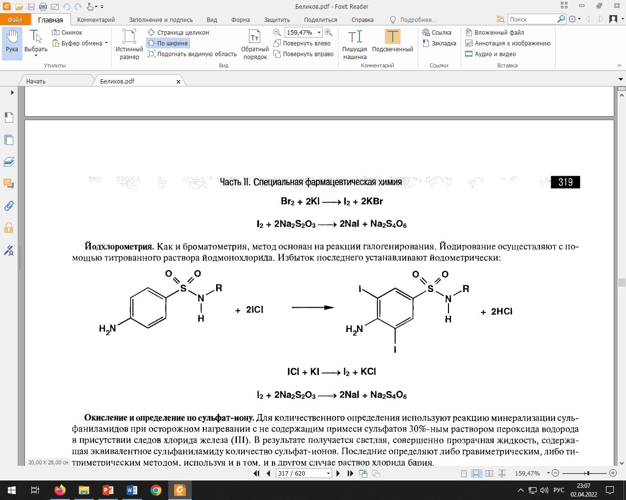Open the security lock panel
Image resolution: width=626 pixels, height=500 pixels.
coord(9,228)
